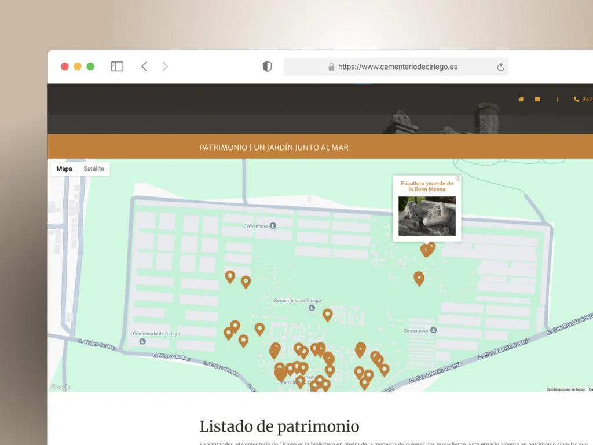Go forward with the right chevron

click(x=165, y=67)
